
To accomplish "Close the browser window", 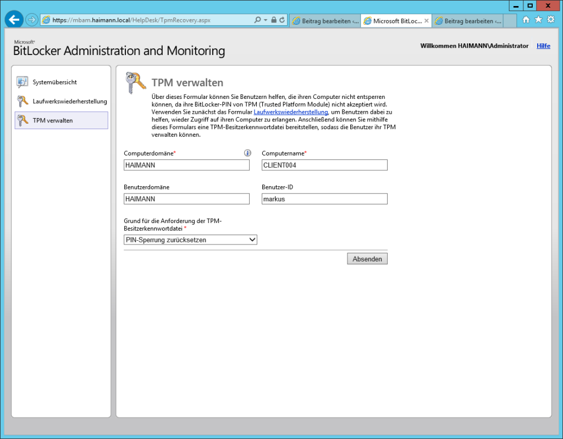I will tap(548, 5).
